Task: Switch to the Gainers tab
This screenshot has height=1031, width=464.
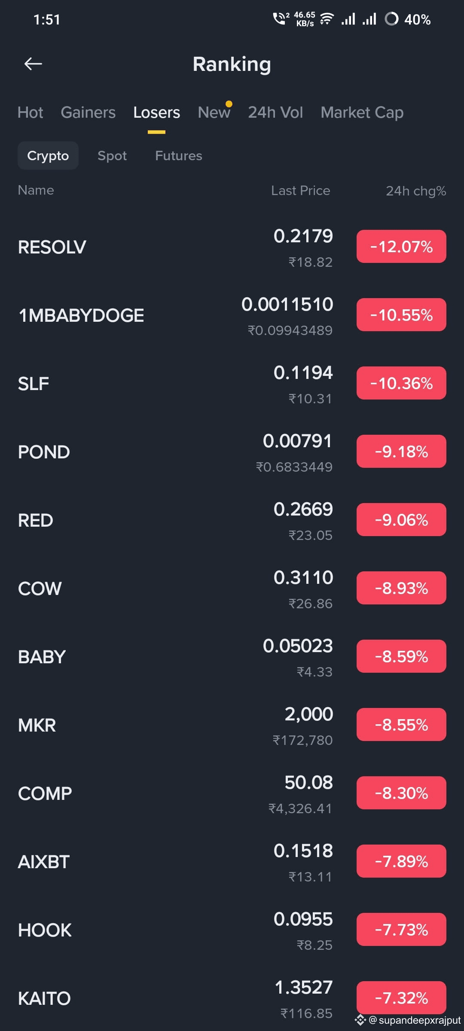Action: [88, 113]
